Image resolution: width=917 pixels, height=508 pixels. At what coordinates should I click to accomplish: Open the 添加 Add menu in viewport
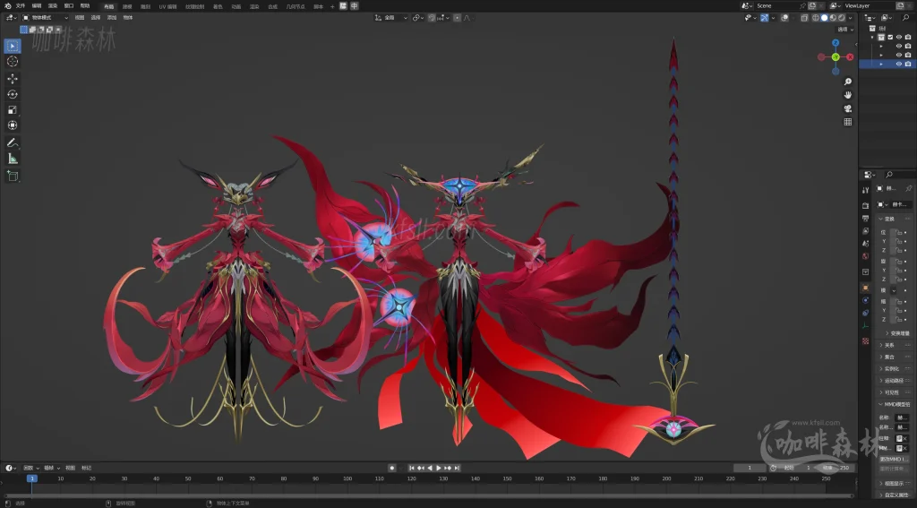tap(112, 18)
